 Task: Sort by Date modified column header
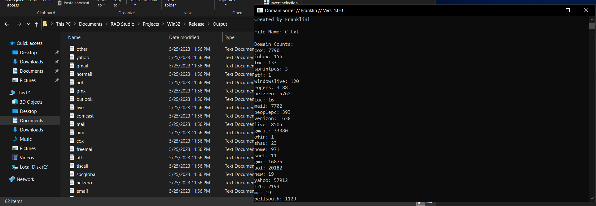tap(184, 37)
